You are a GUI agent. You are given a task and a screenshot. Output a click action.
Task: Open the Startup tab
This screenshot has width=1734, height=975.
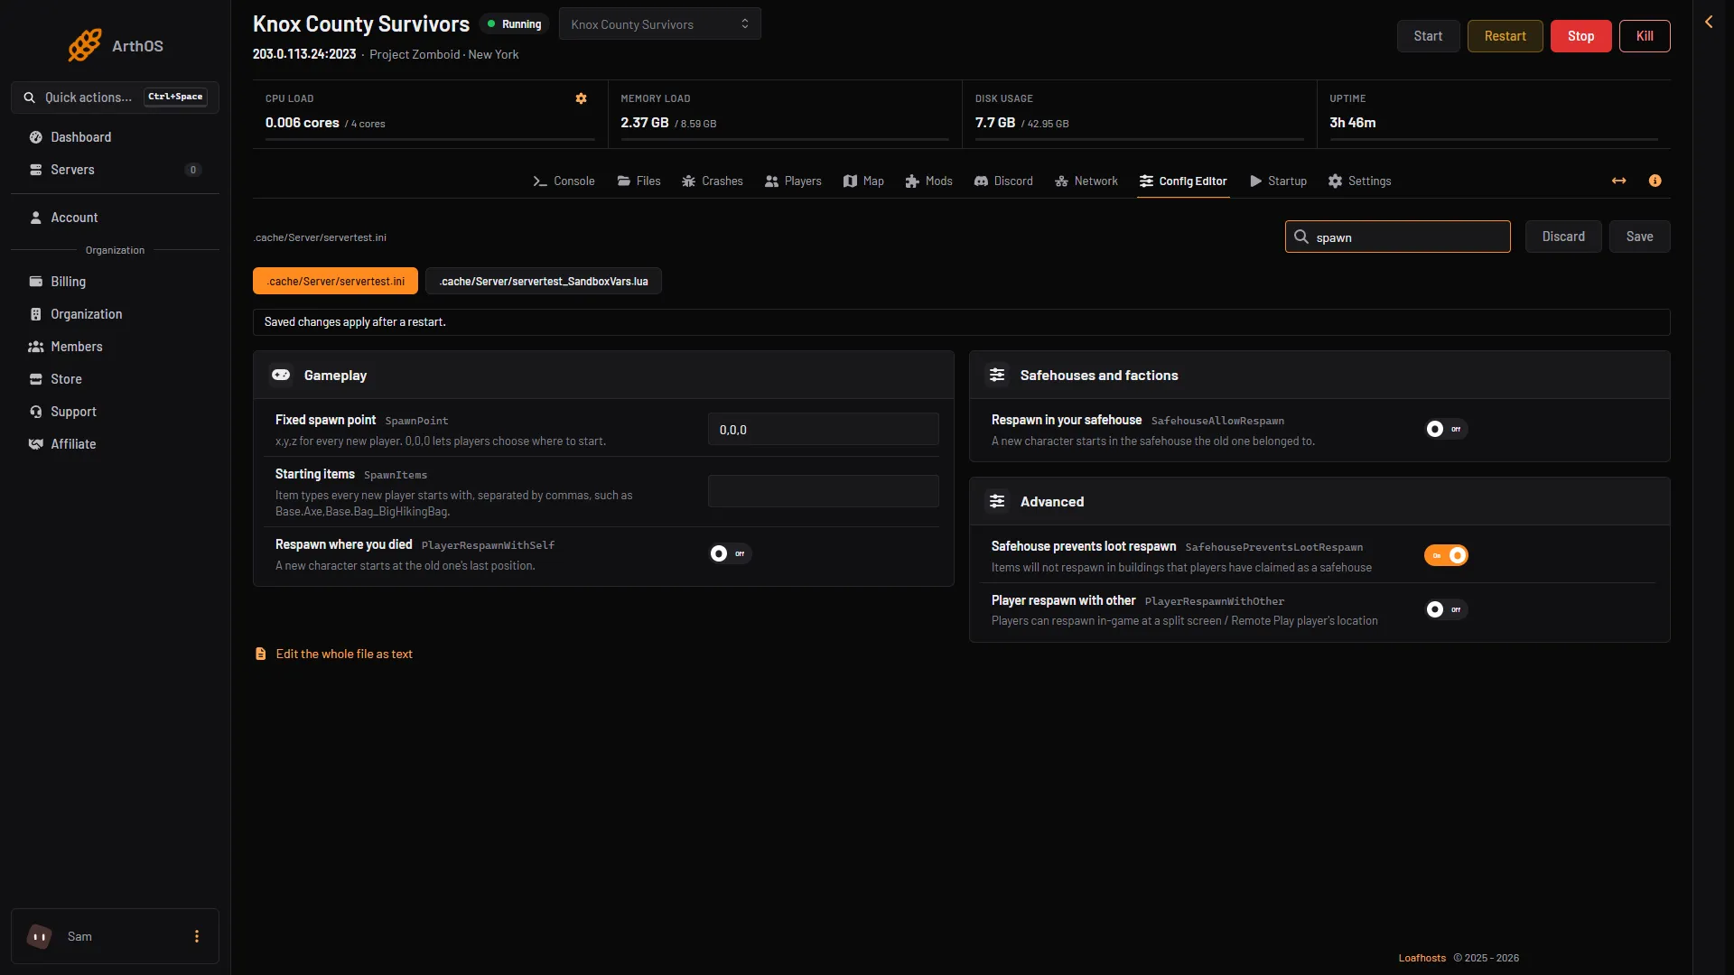coord(1278,181)
